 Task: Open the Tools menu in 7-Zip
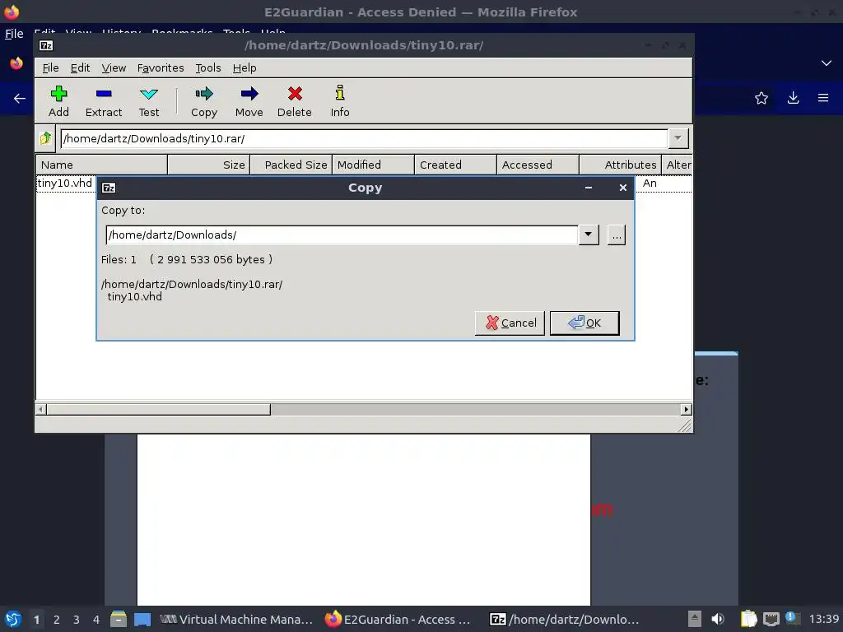tap(208, 67)
